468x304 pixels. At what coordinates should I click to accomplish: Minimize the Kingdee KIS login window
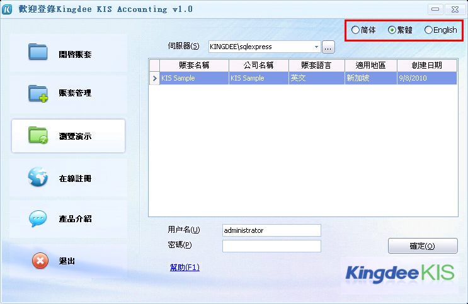(x=435, y=9)
